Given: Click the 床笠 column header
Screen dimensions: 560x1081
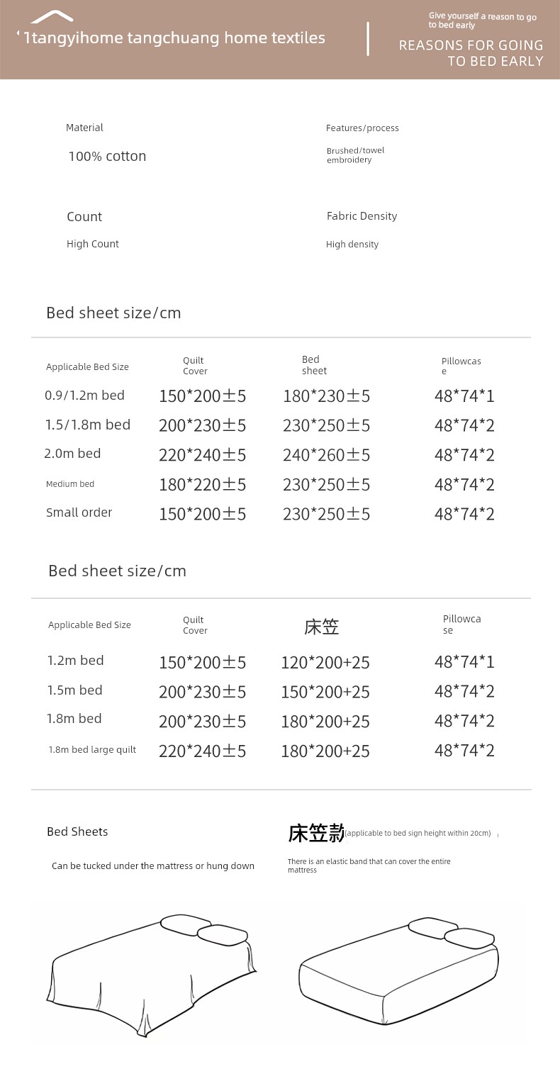Looking at the screenshot, I should click(x=322, y=627).
